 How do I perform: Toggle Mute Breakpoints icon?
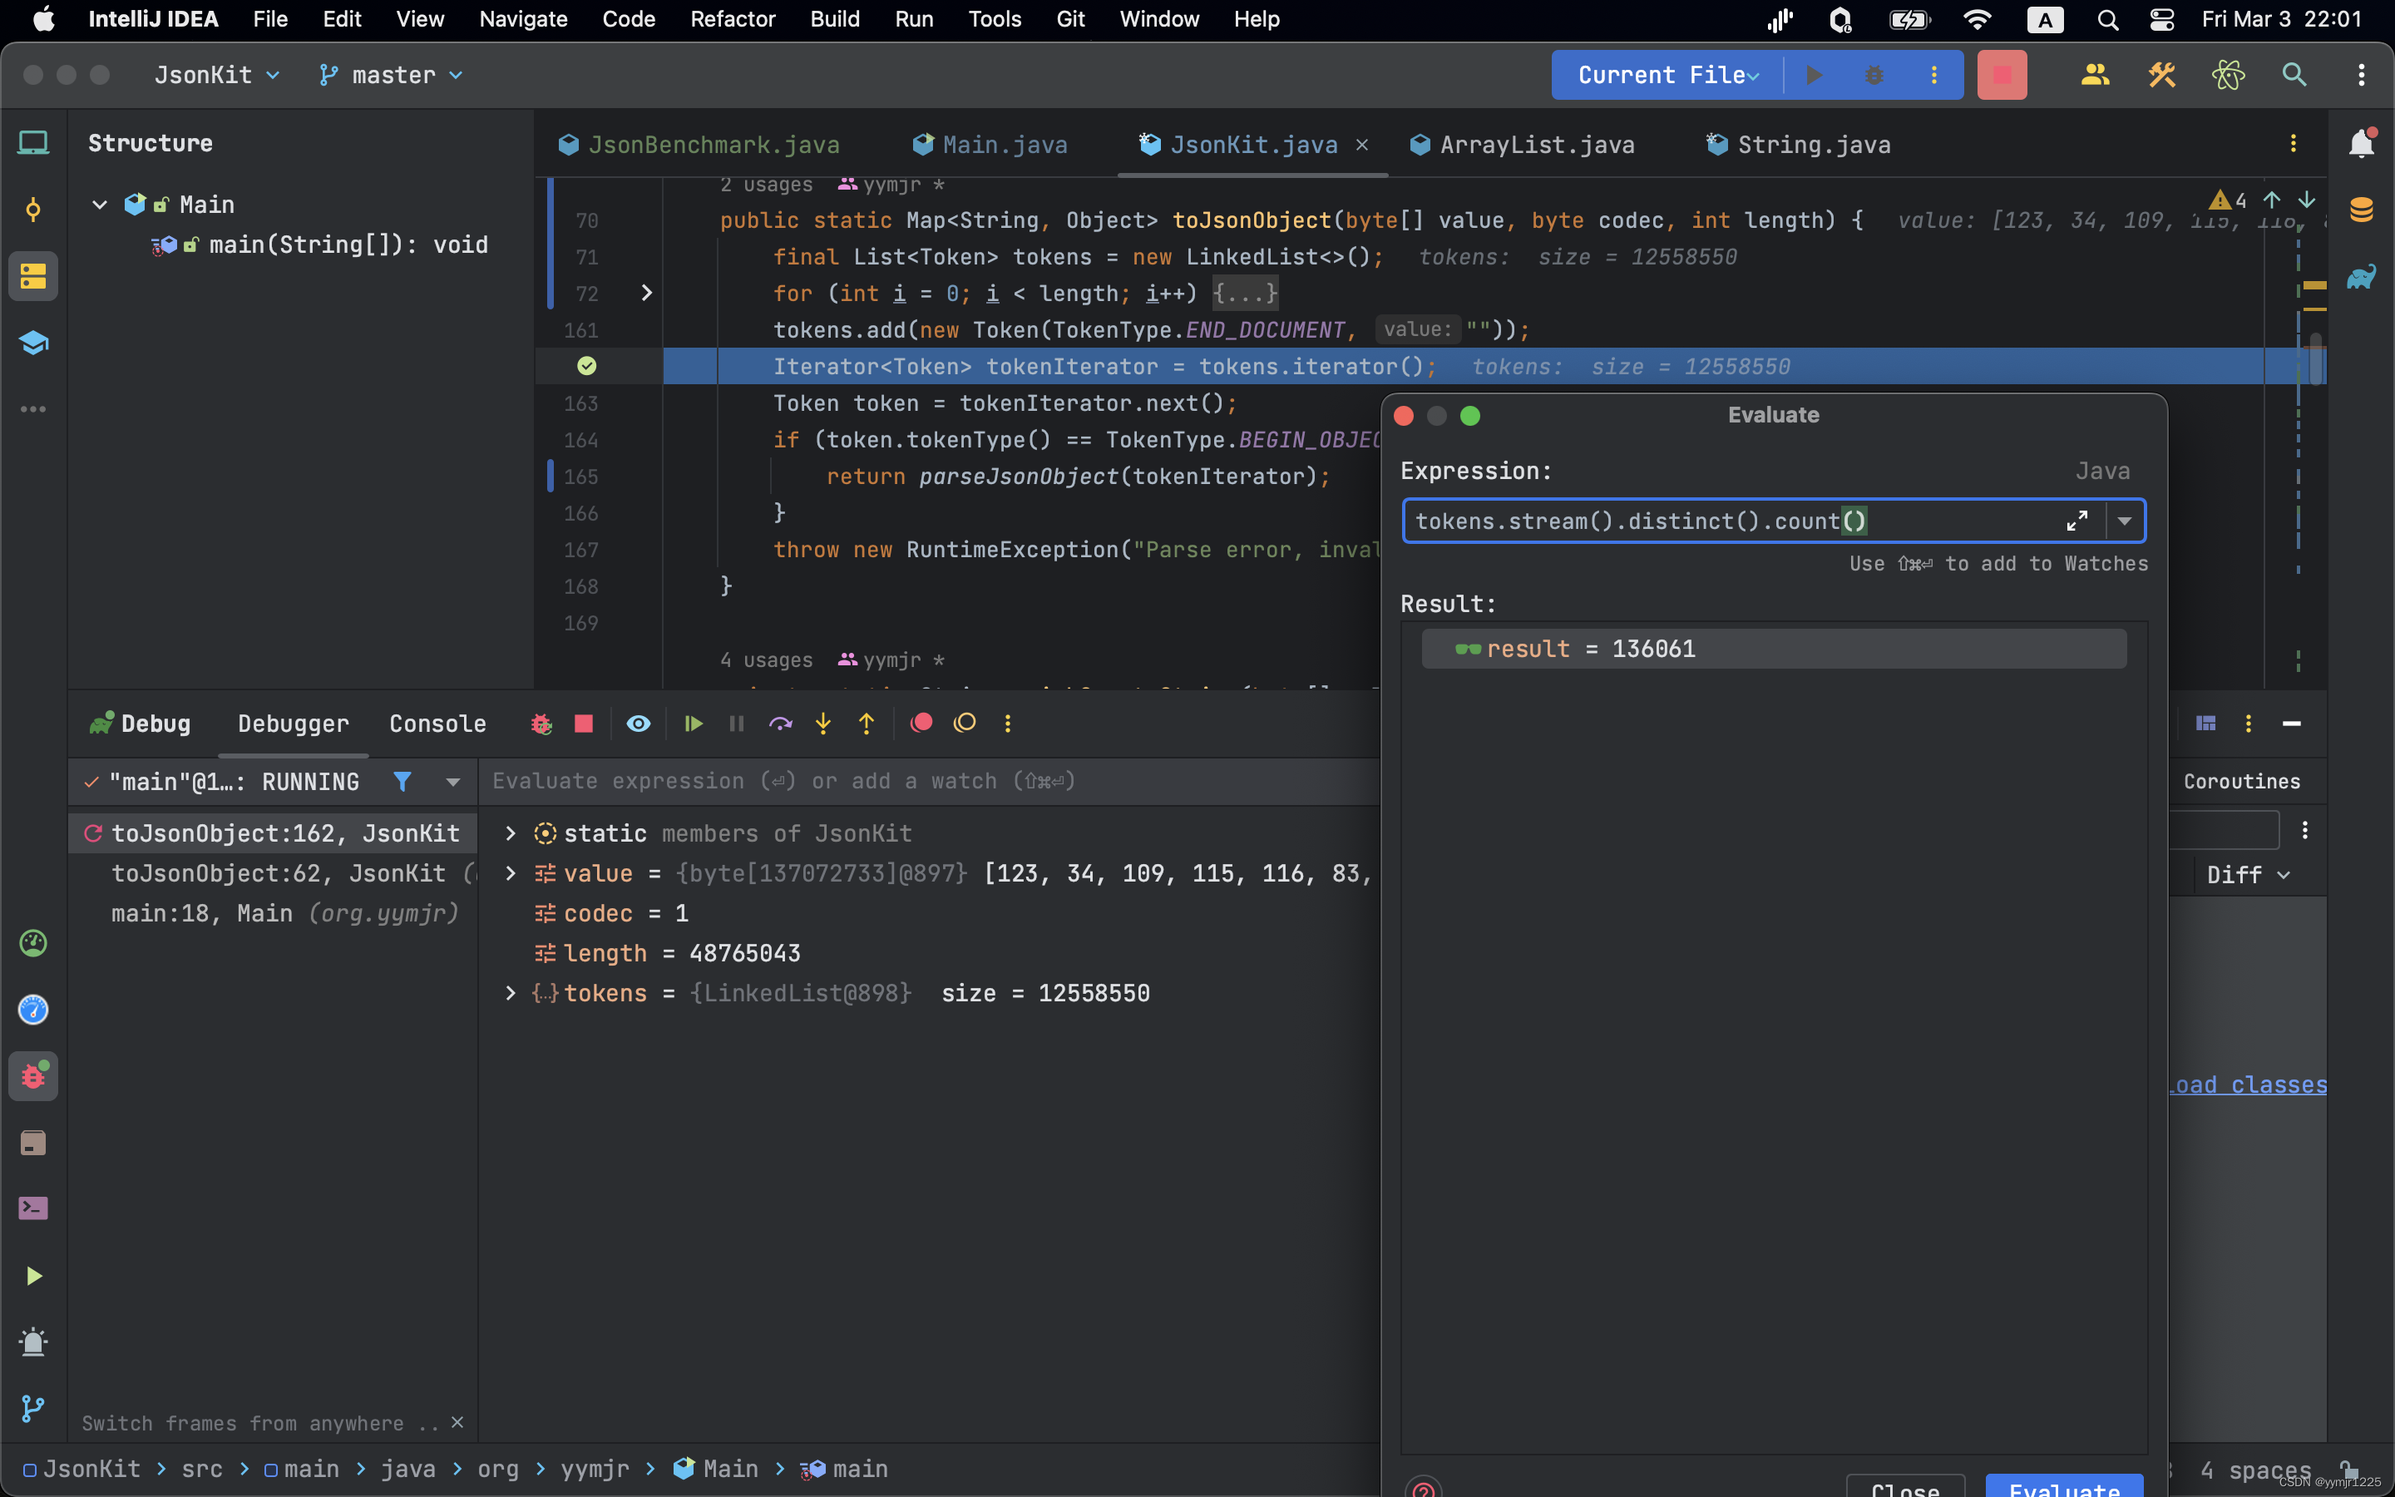[965, 723]
